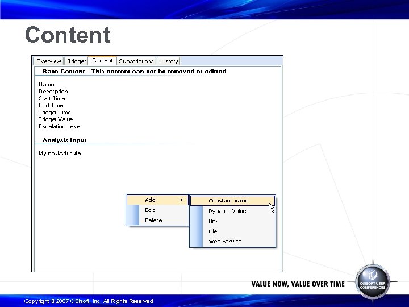Select Dynamic Value from submenu

tap(232, 211)
